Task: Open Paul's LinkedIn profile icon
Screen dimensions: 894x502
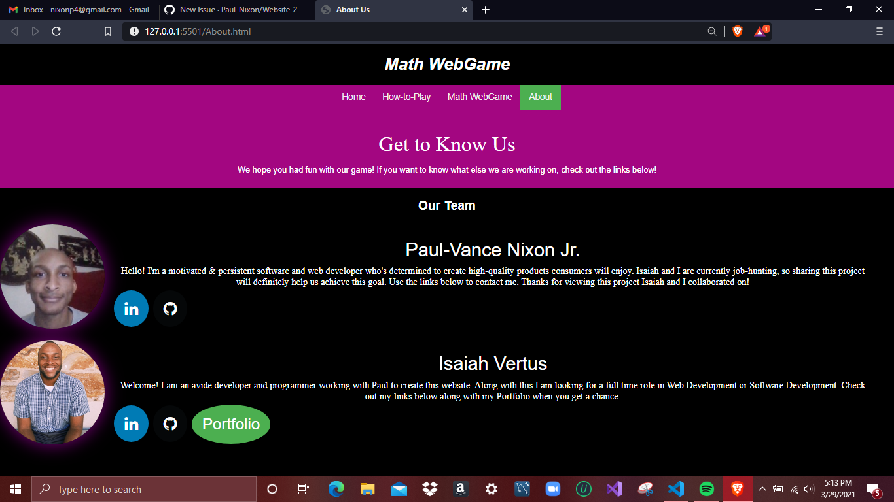Action: click(x=131, y=309)
